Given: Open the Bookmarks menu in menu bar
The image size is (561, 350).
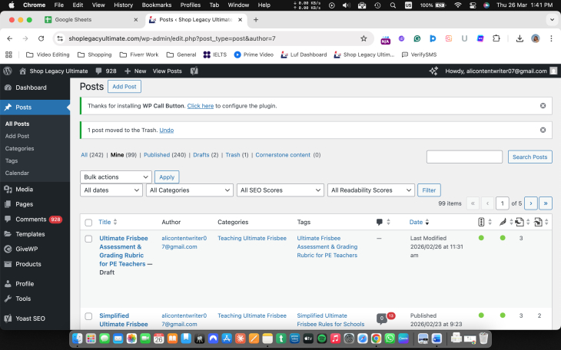Looking at the screenshot, I should pos(156,5).
